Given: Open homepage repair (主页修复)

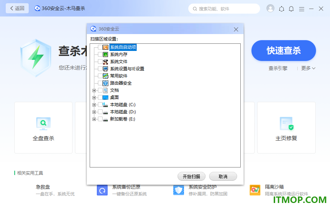Looking at the screenshot, I should pos(286,128).
